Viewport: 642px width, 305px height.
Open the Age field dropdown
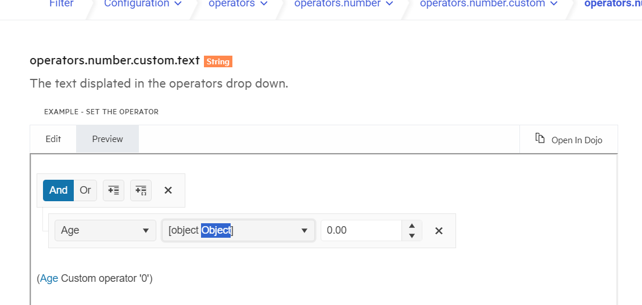click(x=105, y=230)
